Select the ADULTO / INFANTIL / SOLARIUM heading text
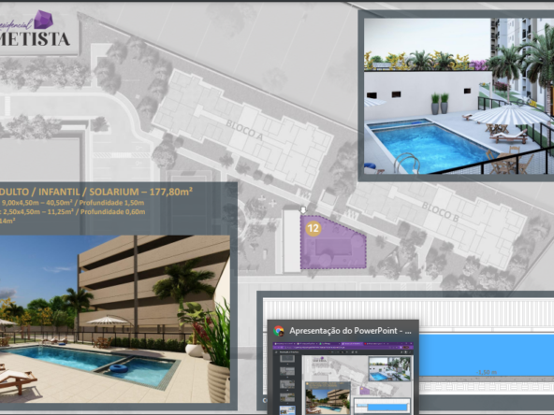This screenshot has width=554, height=415. [96, 192]
